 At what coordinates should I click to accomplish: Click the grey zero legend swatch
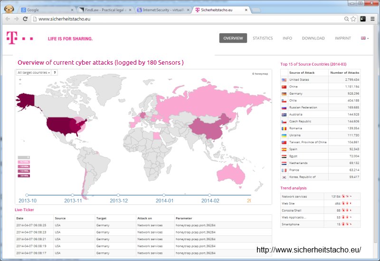point(24,157)
